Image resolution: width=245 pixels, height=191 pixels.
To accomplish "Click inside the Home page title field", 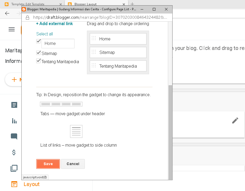I will 58,44.
